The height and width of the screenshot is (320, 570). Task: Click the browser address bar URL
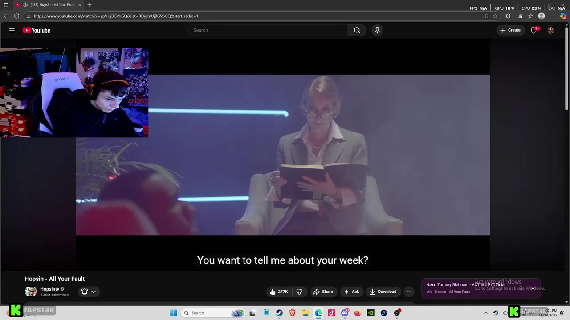point(116,16)
